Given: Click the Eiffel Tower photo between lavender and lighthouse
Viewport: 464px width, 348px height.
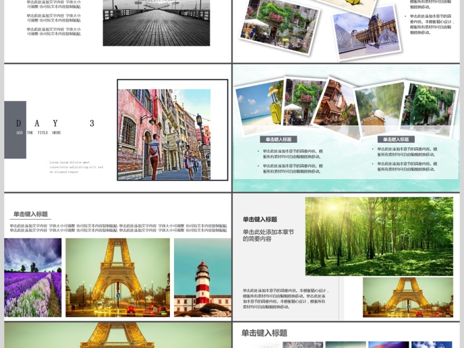Looking at the screenshot, I should coord(118,277).
